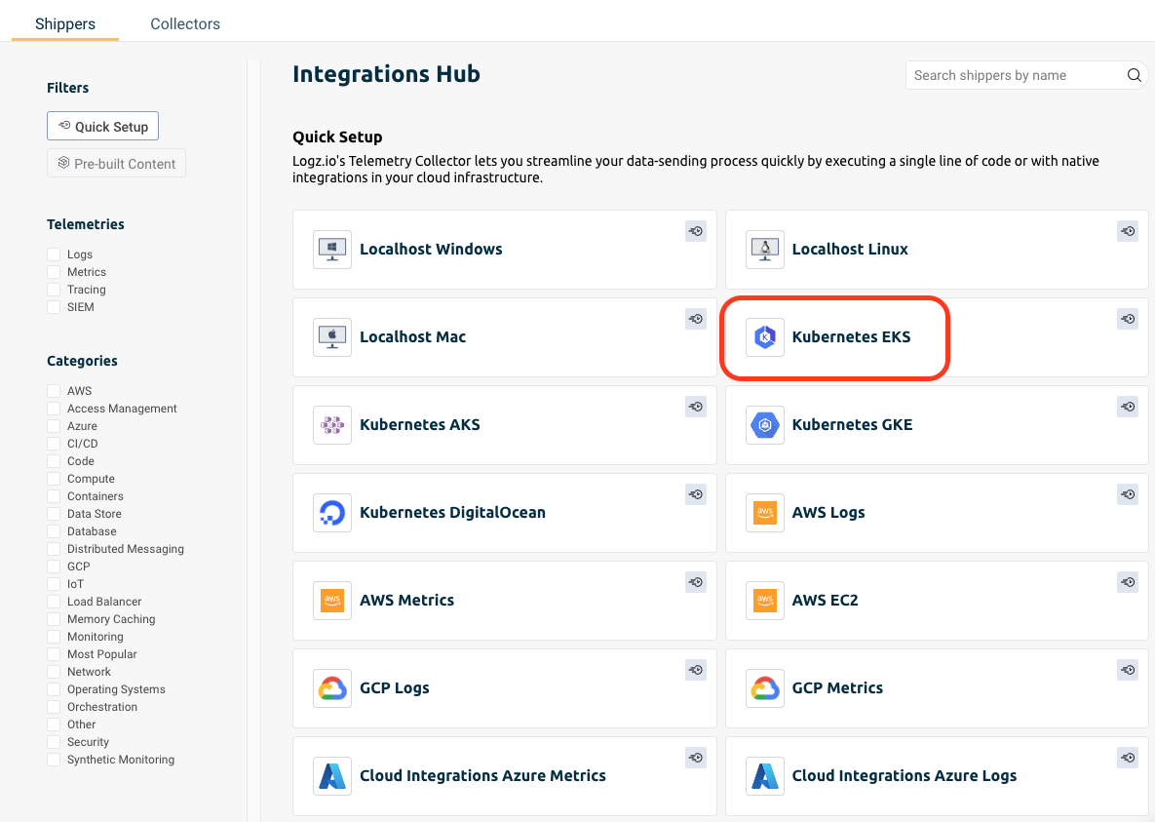1155x822 pixels.
Task: Open the AWS EC2 integration title
Action: (825, 600)
